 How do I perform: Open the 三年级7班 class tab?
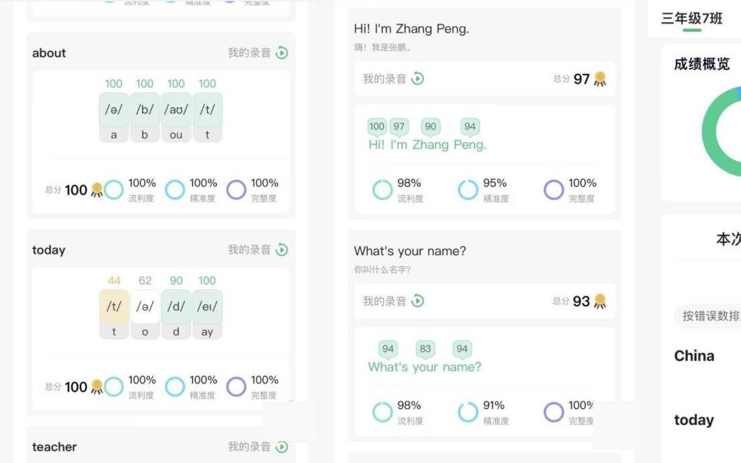coord(692,19)
